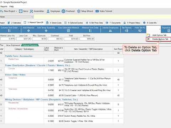Select Paddle Fans / Accessories category heading
This screenshot has height=128, width=171.
click(x=19, y=56)
